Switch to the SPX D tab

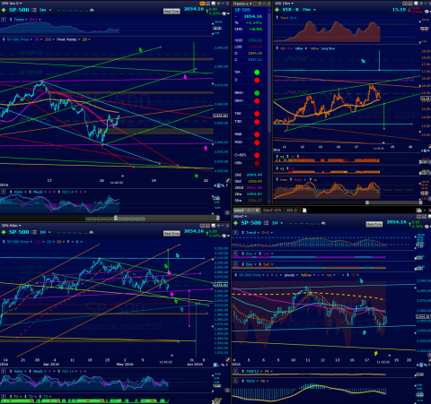[292, 211]
